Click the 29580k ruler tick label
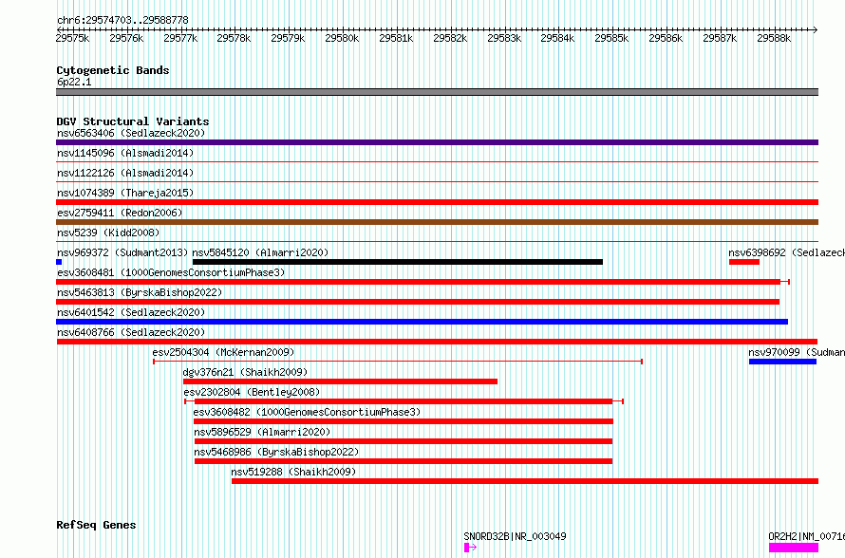The height and width of the screenshot is (558, 845). [342, 38]
